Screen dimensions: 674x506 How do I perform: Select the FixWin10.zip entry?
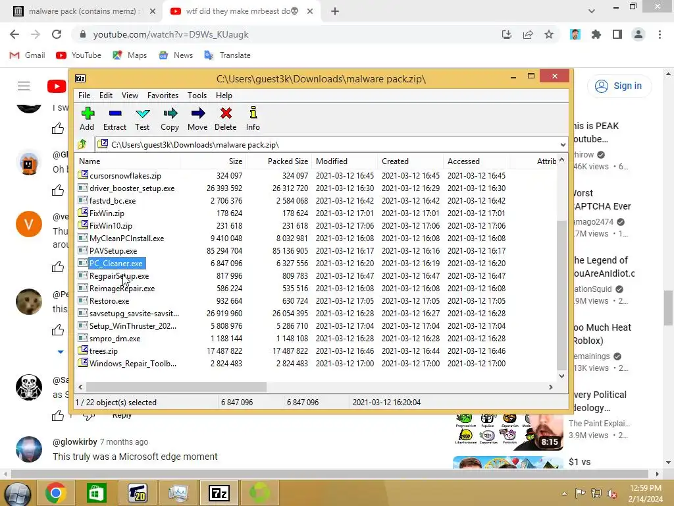coord(111,225)
